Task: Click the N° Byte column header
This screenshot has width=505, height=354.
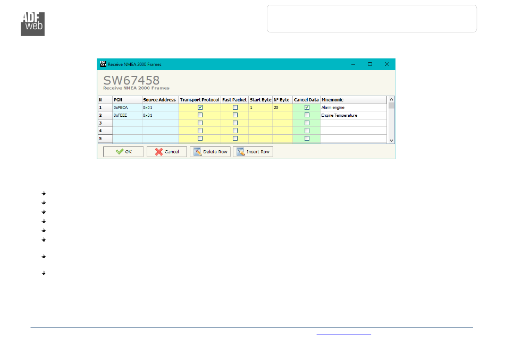Action: coord(282,100)
